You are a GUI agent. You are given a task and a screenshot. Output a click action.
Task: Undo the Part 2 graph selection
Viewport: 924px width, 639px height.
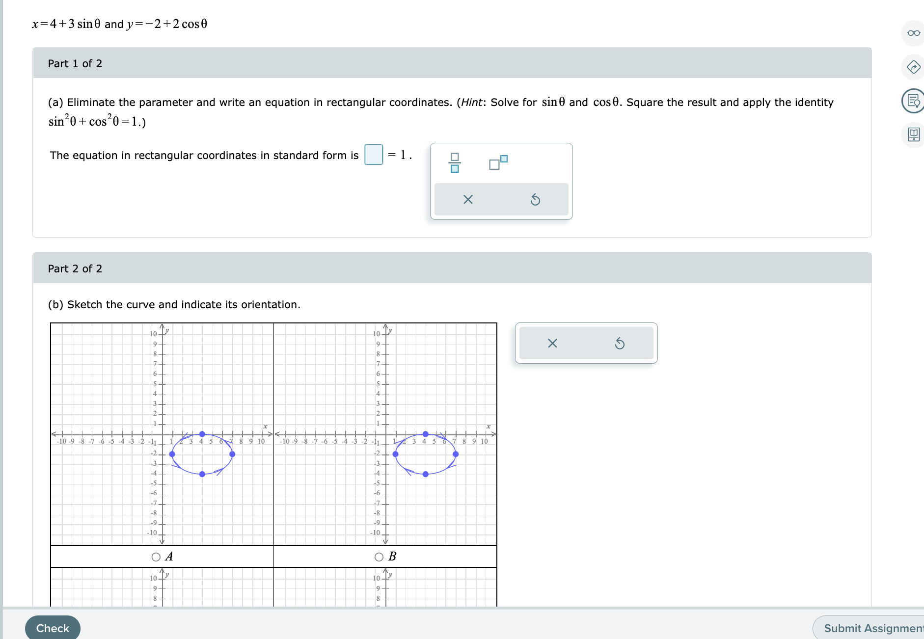click(x=620, y=343)
